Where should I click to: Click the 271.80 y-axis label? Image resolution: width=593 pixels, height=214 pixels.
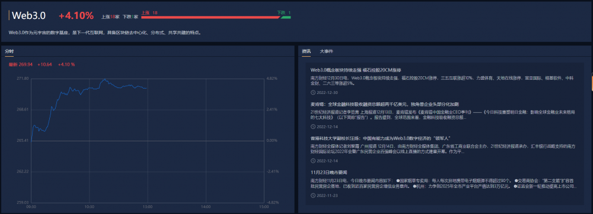pos(23,79)
